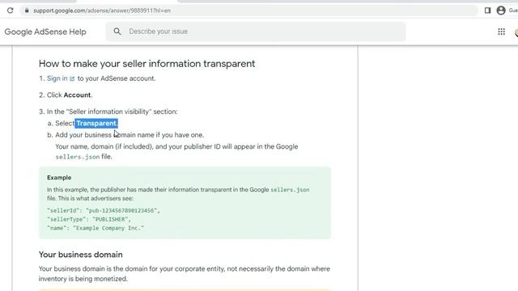Click the lock icon in address bar
Viewport: 518px width, 291px height.
click(x=27, y=11)
